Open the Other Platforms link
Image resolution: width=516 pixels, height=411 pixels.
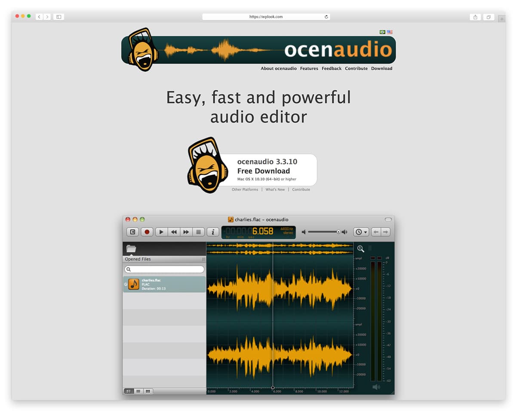tap(245, 189)
